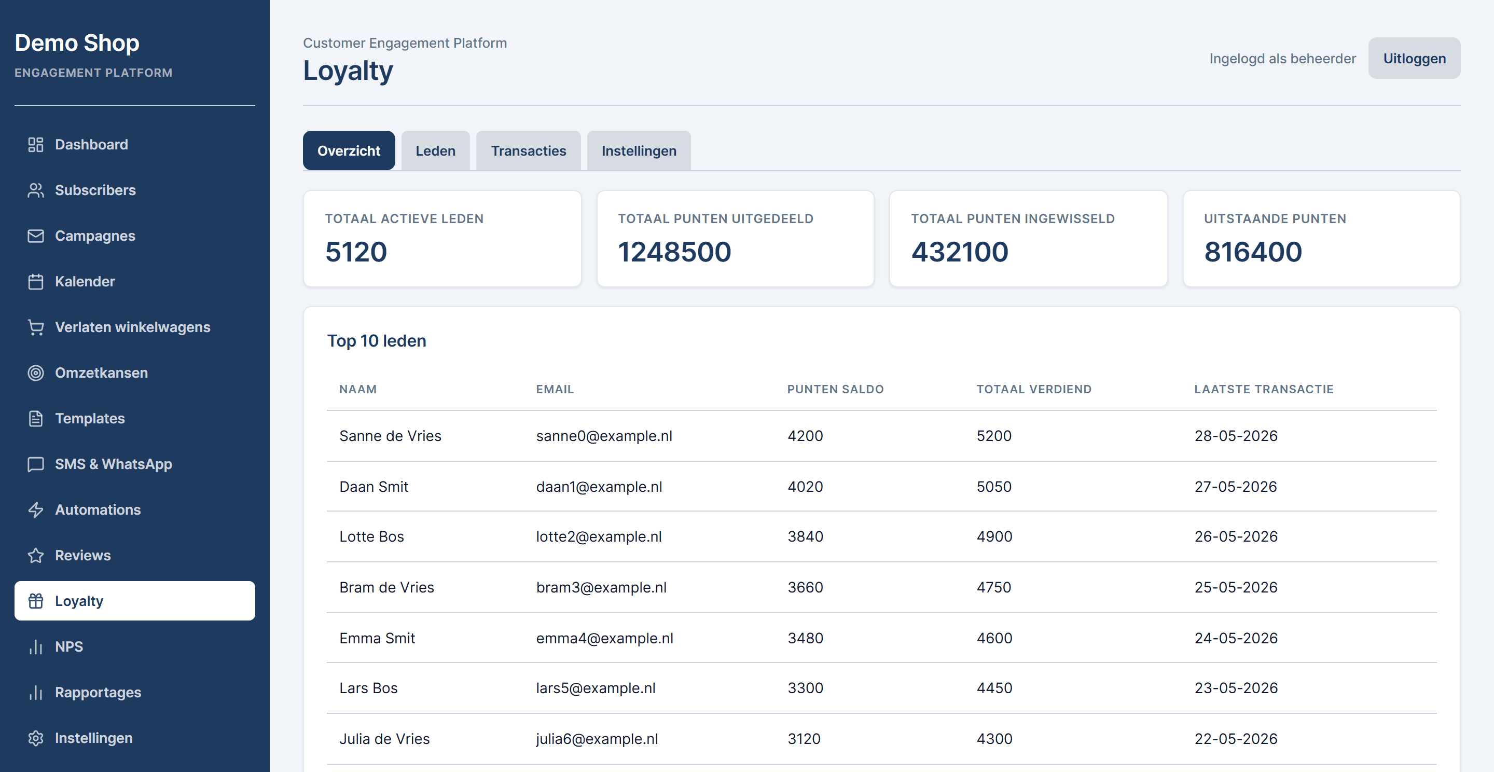Open the Instellingen tab

pyautogui.click(x=639, y=151)
